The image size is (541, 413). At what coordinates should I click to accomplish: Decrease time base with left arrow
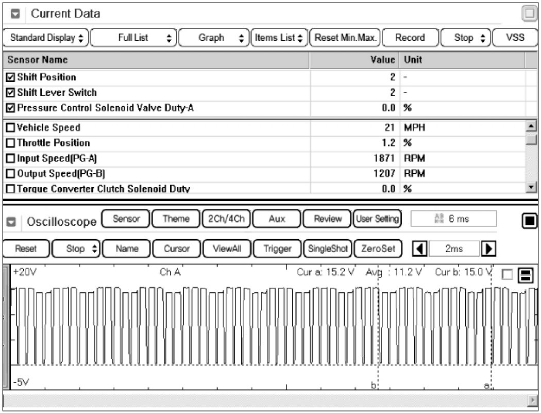pyautogui.click(x=420, y=249)
